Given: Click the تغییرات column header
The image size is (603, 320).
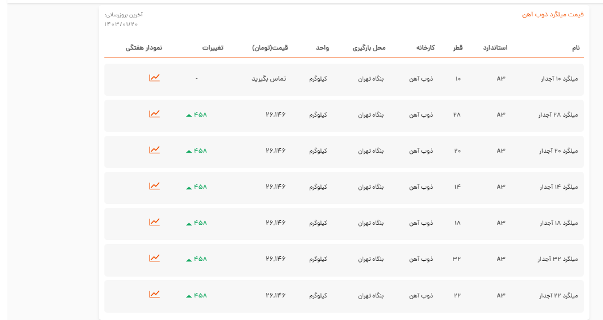Looking at the screenshot, I should (213, 48).
